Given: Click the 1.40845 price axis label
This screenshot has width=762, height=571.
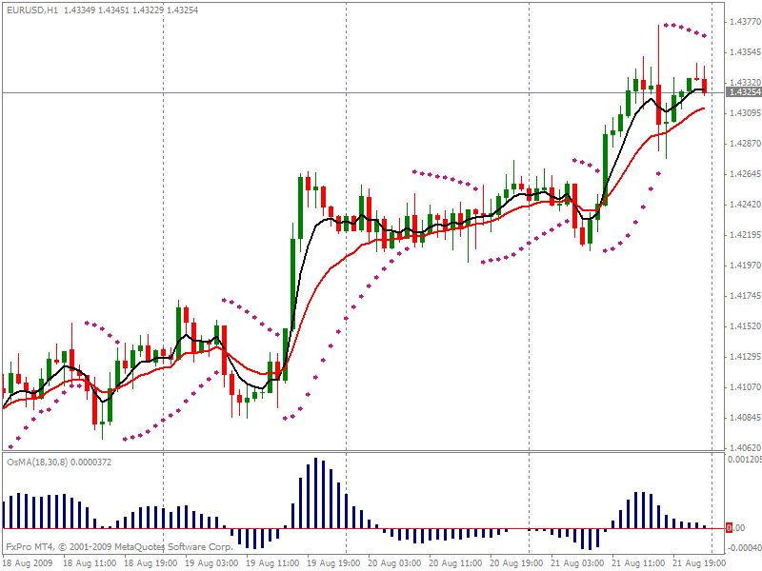Looking at the screenshot, I should pos(742,418).
